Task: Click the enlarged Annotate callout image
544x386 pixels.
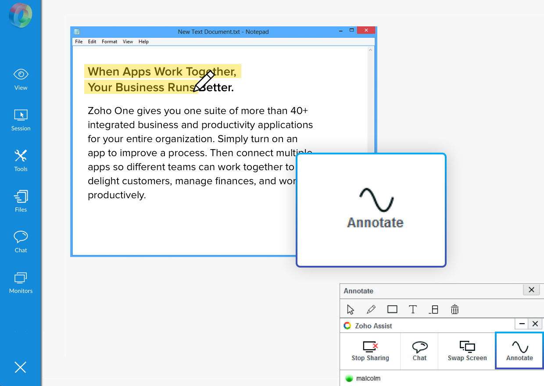Action: pos(371,210)
